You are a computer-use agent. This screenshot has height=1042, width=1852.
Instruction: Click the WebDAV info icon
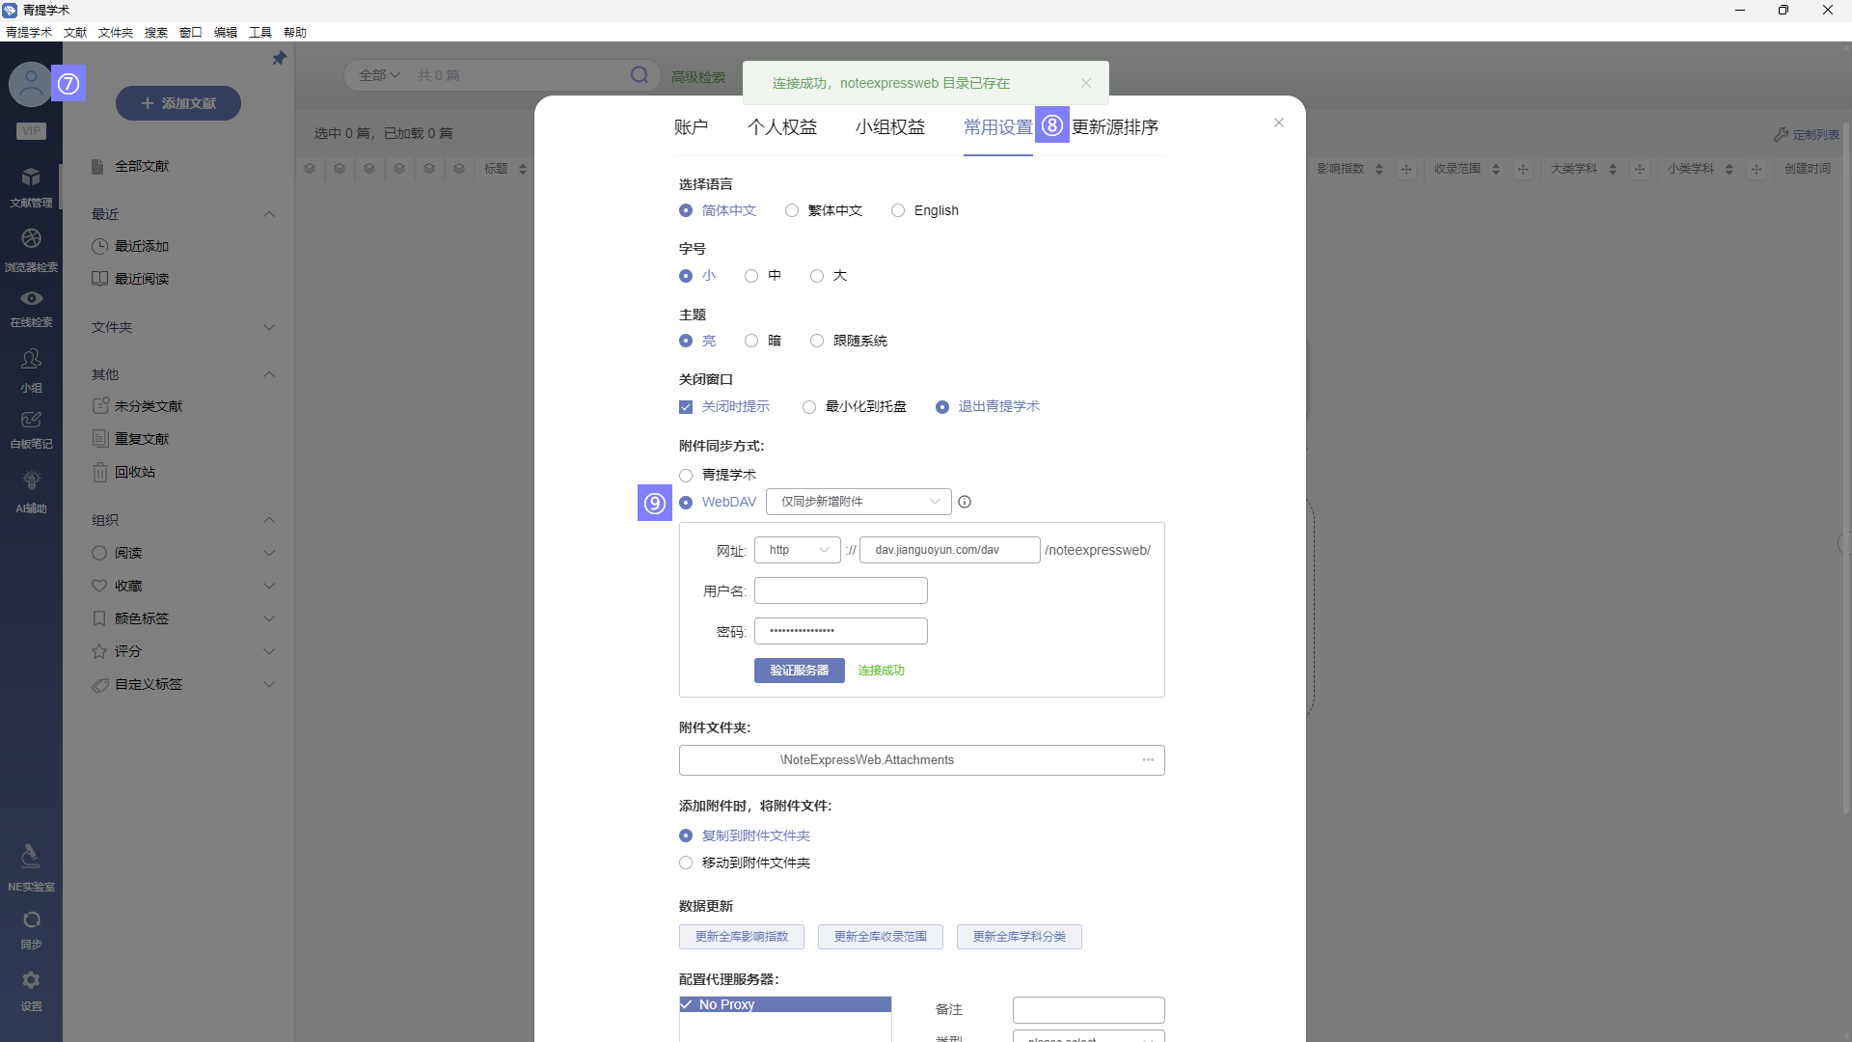[x=965, y=502]
